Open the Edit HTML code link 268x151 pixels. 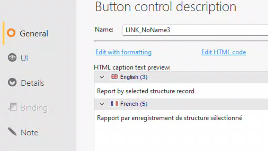224,52
